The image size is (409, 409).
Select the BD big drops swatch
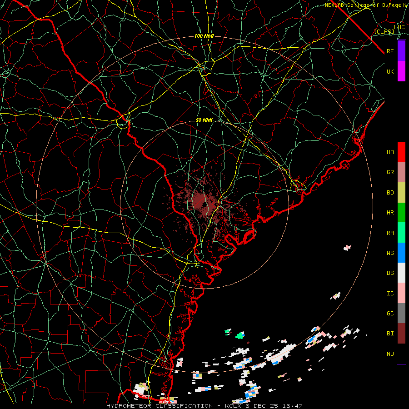coord(401,193)
